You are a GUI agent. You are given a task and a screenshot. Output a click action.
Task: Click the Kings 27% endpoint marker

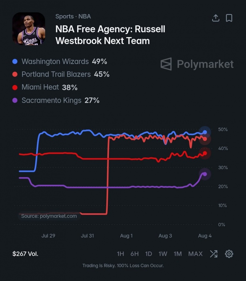point(205,174)
